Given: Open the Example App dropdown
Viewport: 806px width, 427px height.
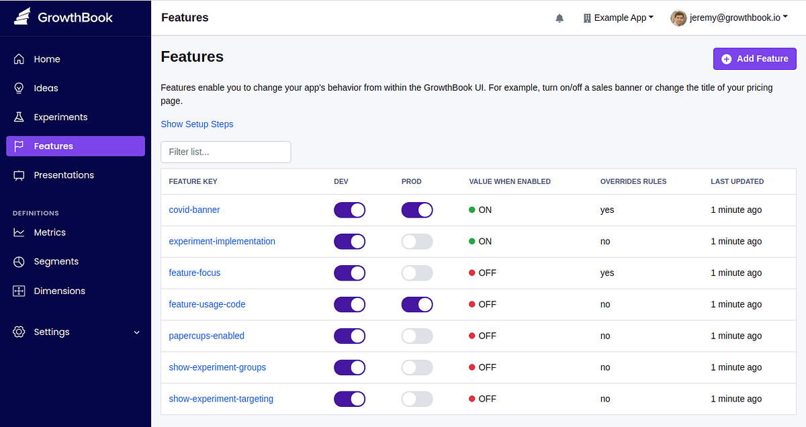Looking at the screenshot, I should (x=617, y=17).
